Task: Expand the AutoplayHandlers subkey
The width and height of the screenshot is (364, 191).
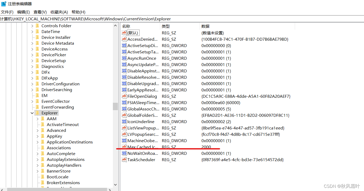Action: pyautogui.click(x=38, y=165)
